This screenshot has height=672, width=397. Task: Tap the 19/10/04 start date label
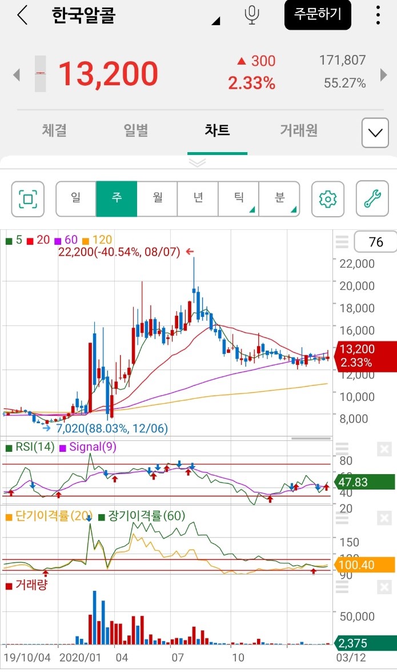pos(27,657)
